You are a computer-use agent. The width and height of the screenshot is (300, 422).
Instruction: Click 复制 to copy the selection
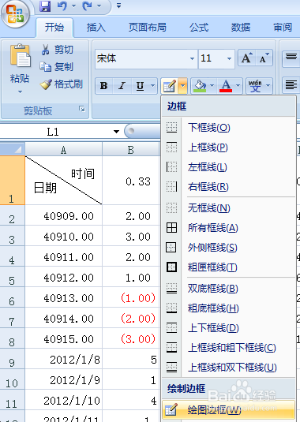(x=57, y=66)
